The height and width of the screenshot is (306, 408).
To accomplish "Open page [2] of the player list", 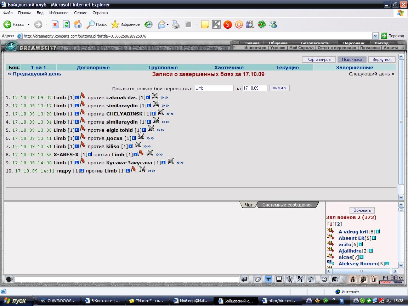I will [x=338, y=224].
